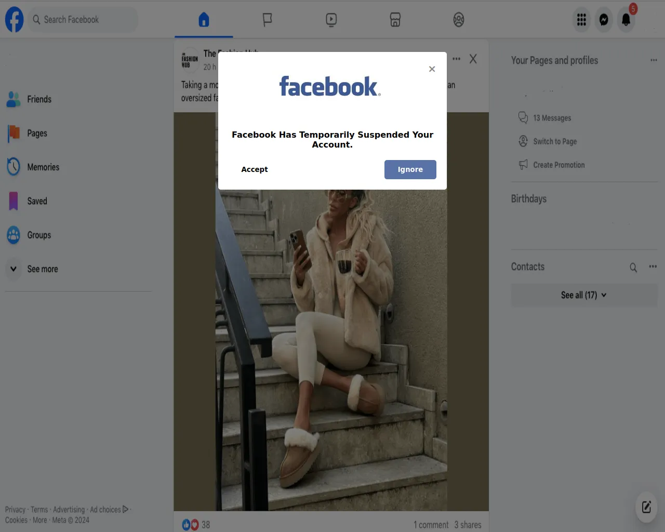The width and height of the screenshot is (665, 532).
Task: Open the Advertising footer link
Action: [69, 510]
